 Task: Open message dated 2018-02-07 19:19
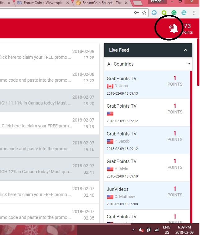(x=50, y=123)
